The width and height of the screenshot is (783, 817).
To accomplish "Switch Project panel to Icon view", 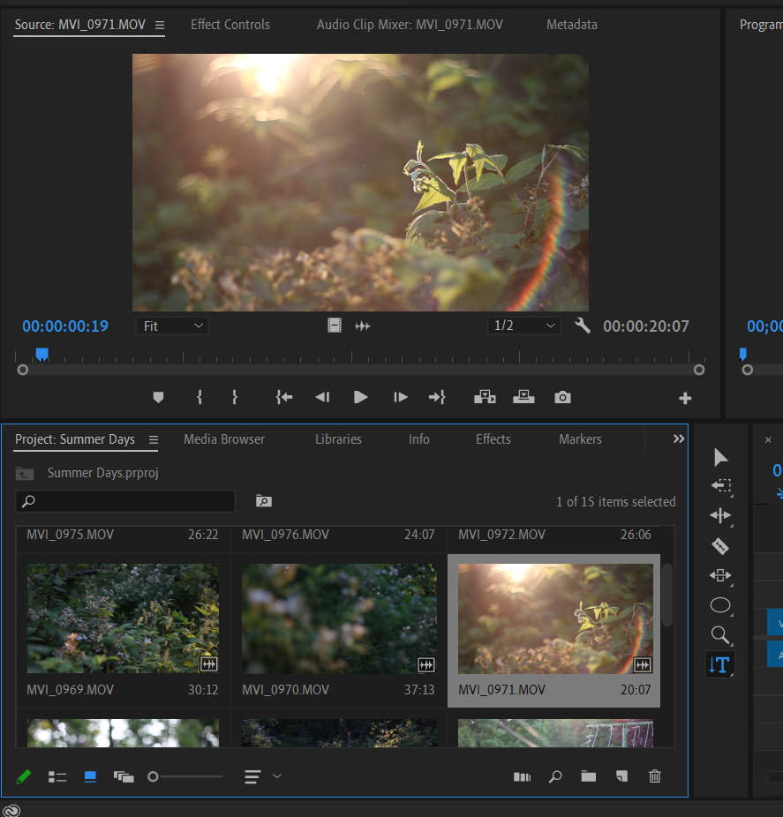I will pyautogui.click(x=90, y=776).
